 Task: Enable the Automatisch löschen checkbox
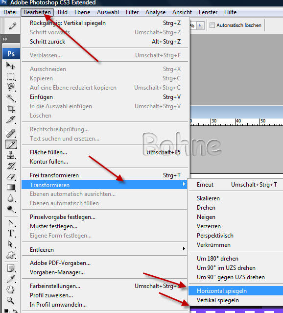pos(212,25)
